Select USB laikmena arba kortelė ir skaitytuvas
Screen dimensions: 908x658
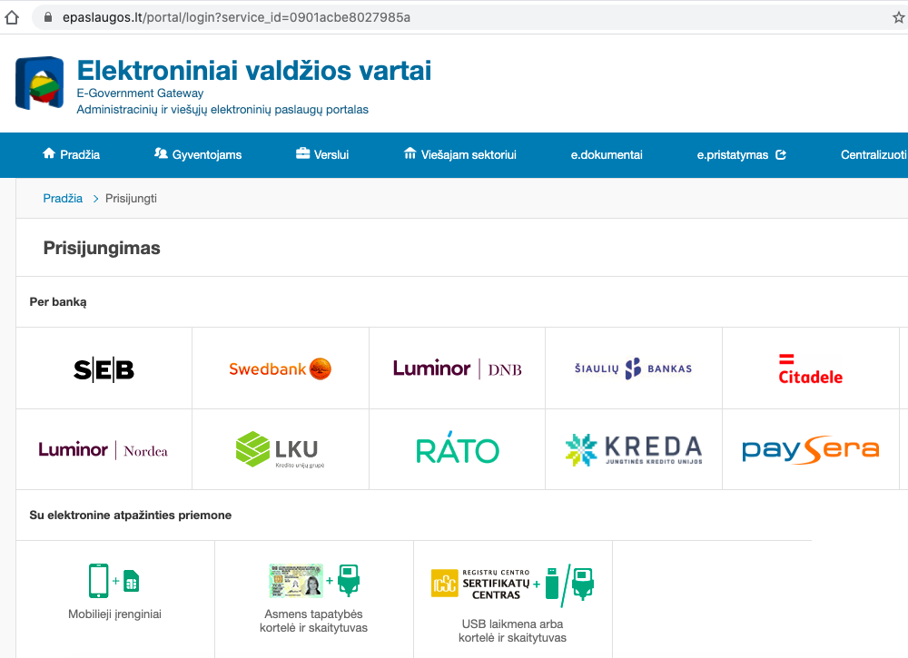(x=512, y=631)
